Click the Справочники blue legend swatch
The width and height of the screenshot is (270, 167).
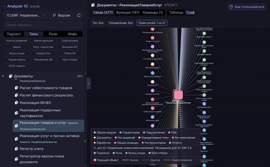(120, 132)
